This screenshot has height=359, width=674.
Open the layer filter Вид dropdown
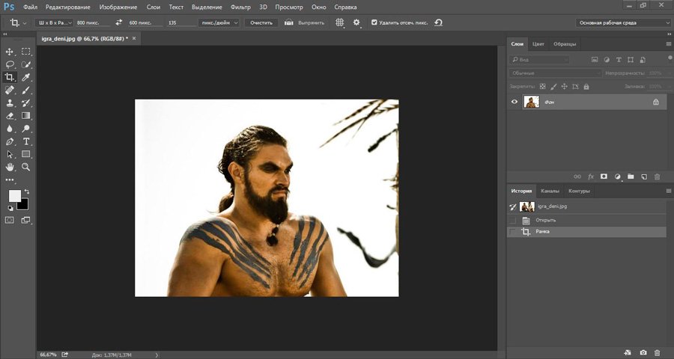[x=539, y=60]
